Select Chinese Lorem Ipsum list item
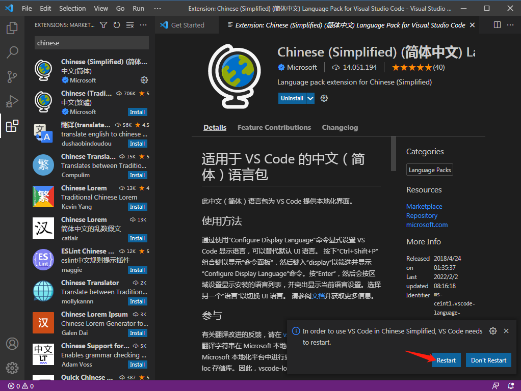The width and height of the screenshot is (521, 391). point(90,323)
